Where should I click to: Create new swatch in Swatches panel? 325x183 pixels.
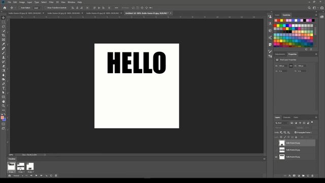[x=306, y=49]
